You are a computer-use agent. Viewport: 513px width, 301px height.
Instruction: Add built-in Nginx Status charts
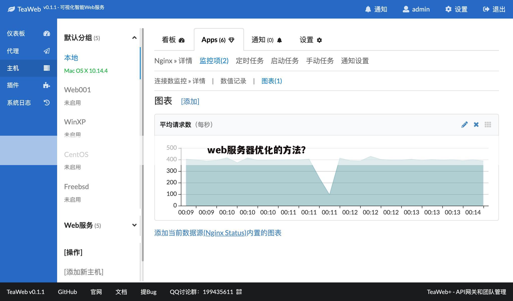(218, 233)
